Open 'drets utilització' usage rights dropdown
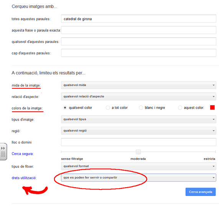219x206 pixels. (138, 178)
